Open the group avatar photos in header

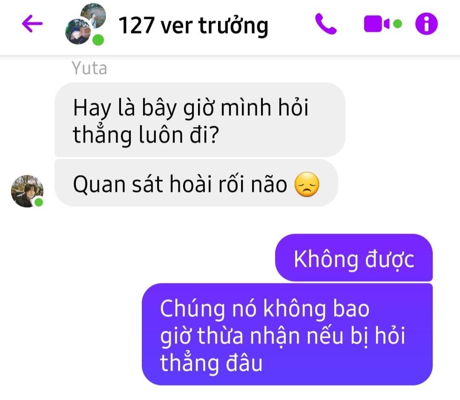click(x=85, y=24)
